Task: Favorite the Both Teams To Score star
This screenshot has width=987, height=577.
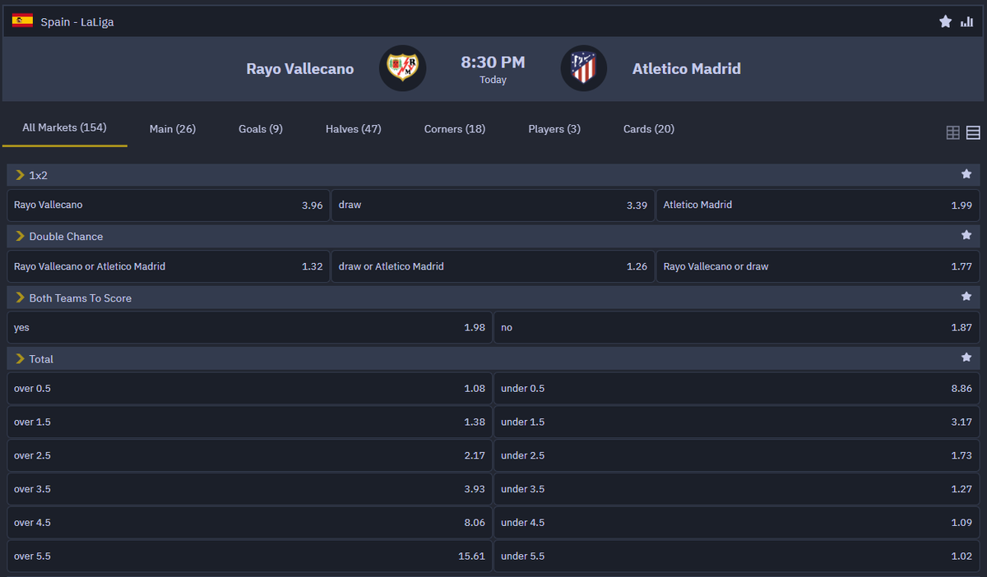Action: (966, 297)
